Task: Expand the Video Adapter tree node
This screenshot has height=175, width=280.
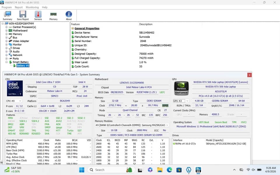Action: point(6,41)
